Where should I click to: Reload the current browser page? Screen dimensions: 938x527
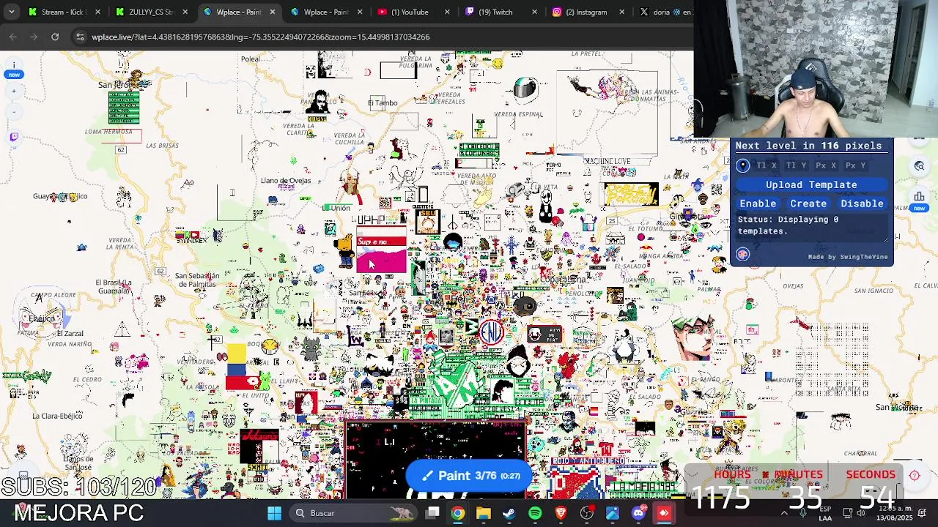[x=55, y=37]
